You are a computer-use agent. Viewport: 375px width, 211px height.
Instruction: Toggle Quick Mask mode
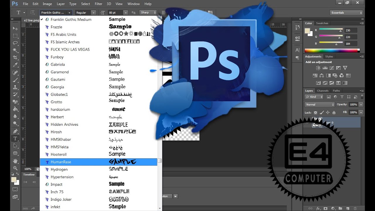(15, 189)
